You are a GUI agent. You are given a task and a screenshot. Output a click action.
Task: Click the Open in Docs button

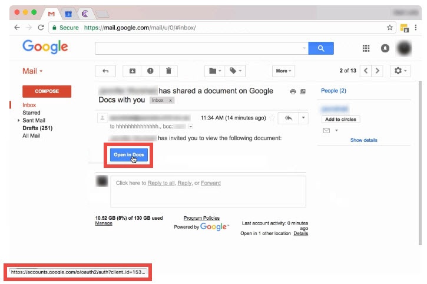[x=129, y=155]
